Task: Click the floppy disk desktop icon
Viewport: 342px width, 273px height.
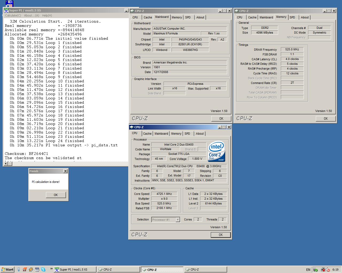Action: tap(10, 3)
